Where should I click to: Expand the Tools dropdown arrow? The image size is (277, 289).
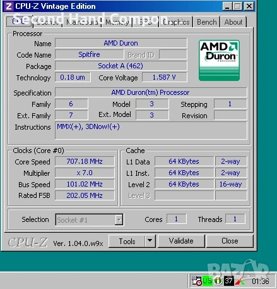pyautogui.click(x=150, y=241)
